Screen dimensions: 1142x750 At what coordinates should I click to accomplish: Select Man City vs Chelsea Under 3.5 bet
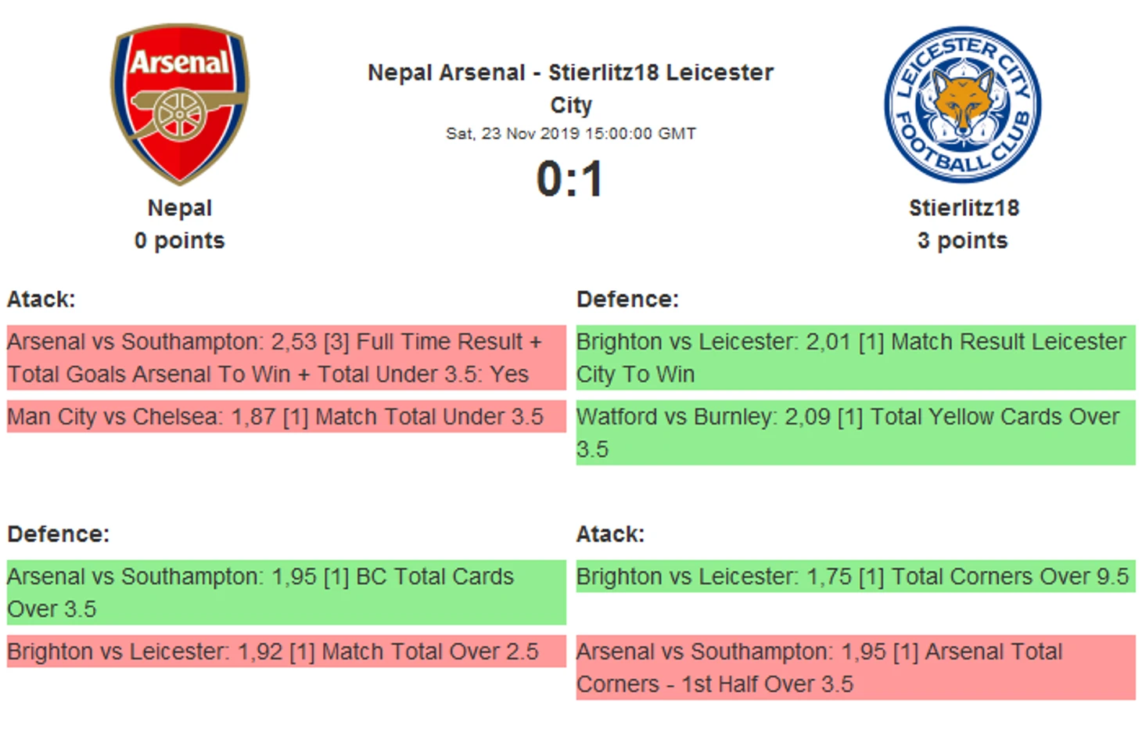click(x=286, y=417)
